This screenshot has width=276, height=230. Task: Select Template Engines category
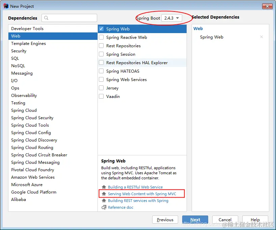pos(53,43)
